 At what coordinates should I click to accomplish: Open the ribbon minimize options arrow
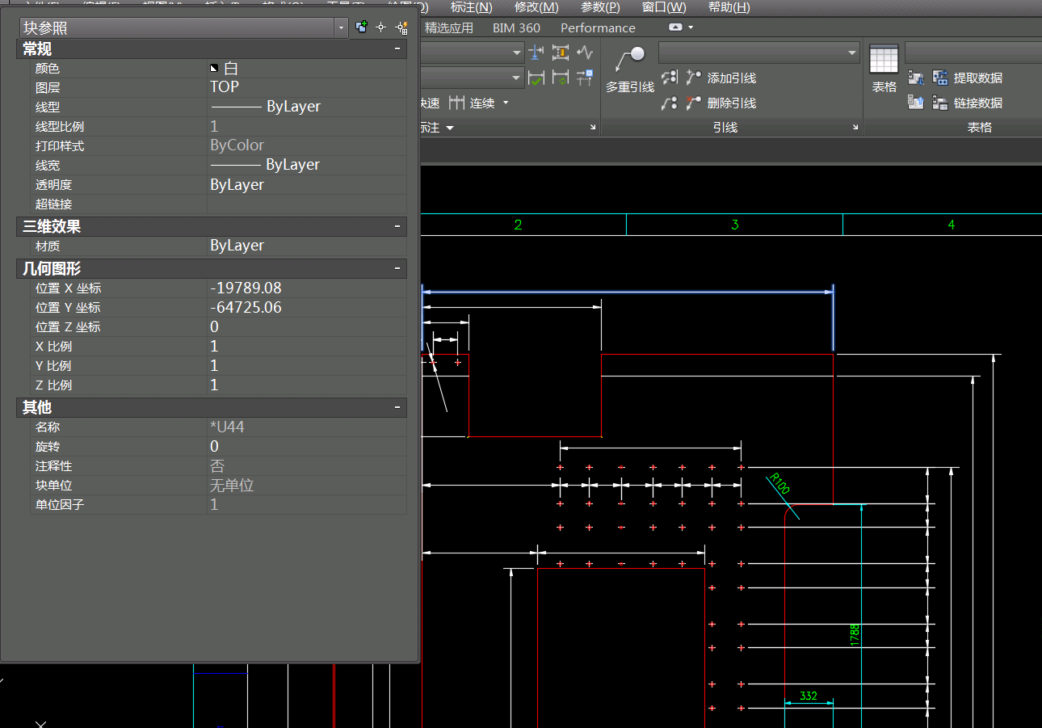(x=691, y=27)
